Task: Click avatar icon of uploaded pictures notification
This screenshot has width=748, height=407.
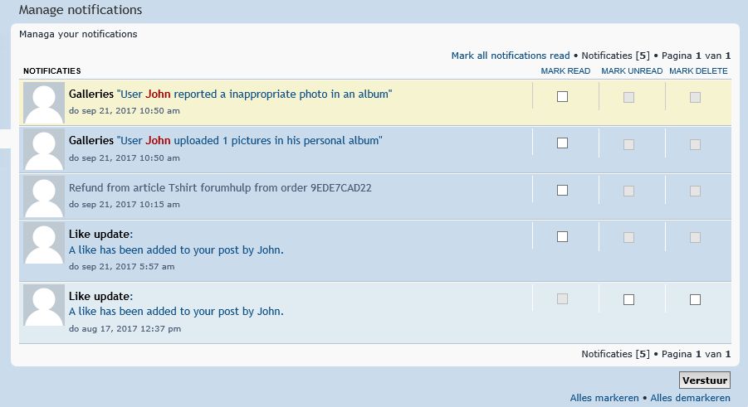Action: (x=44, y=149)
